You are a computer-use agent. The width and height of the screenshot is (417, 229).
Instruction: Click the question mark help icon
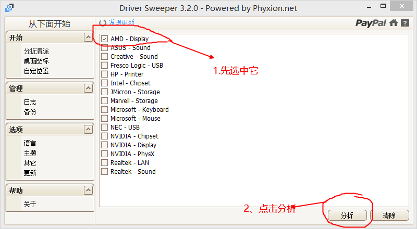[405, 23]
